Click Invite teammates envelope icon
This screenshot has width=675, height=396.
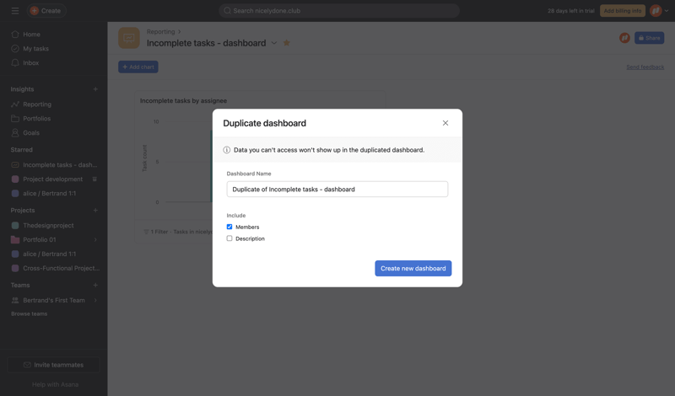pyautogui.click(x=27, y=365)
